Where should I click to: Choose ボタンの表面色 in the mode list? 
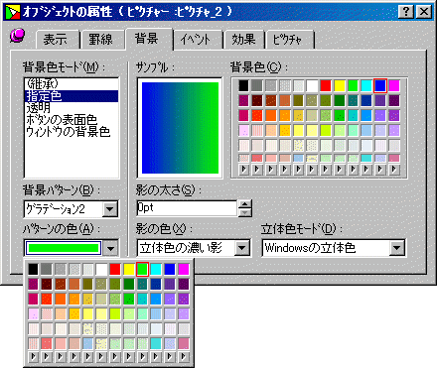[x=72, y=120]
